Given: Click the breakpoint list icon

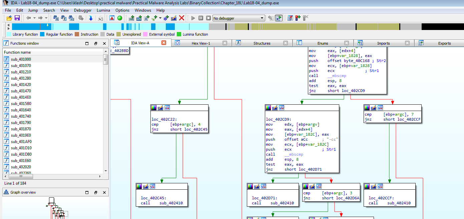Looking at the screenshot, I should pyautogui.click(x=290, y=18).
